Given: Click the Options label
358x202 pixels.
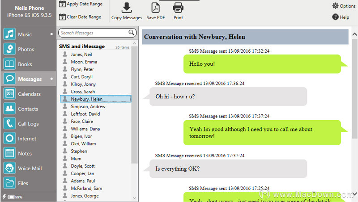Looking at the screenshot, I should 348,6.
